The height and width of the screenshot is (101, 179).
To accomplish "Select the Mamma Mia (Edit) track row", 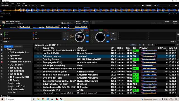I will [x=106, y=90].
